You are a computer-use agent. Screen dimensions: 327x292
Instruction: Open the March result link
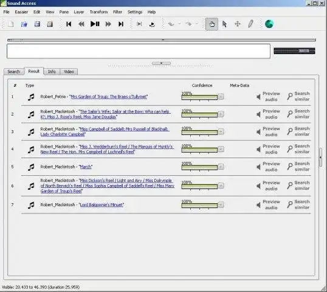tap(86, 167)
